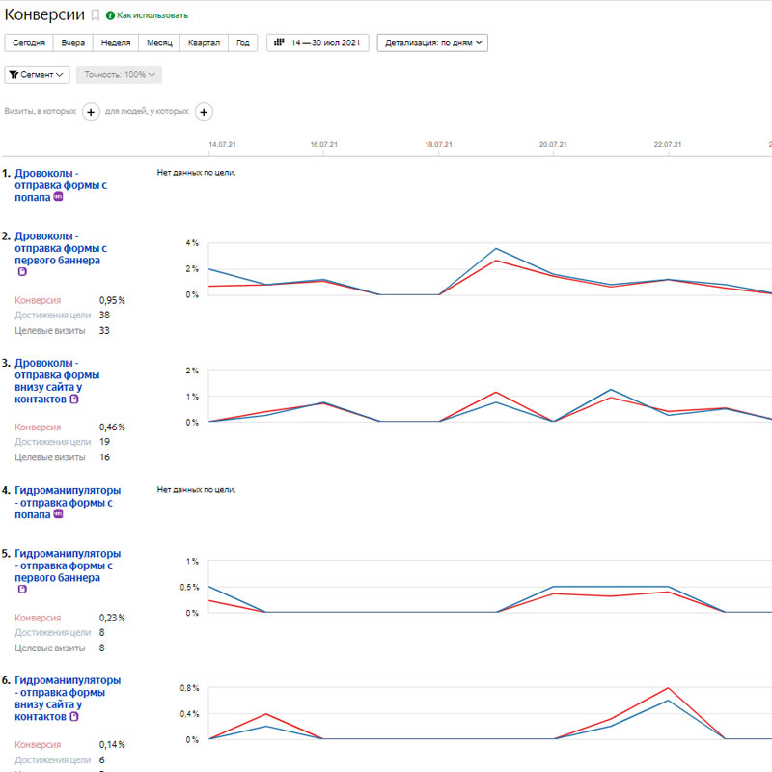The width and height of the screenshot is (772, 772).
Task: Select the Сегодня period tab
Action: (x=29, y=42)
